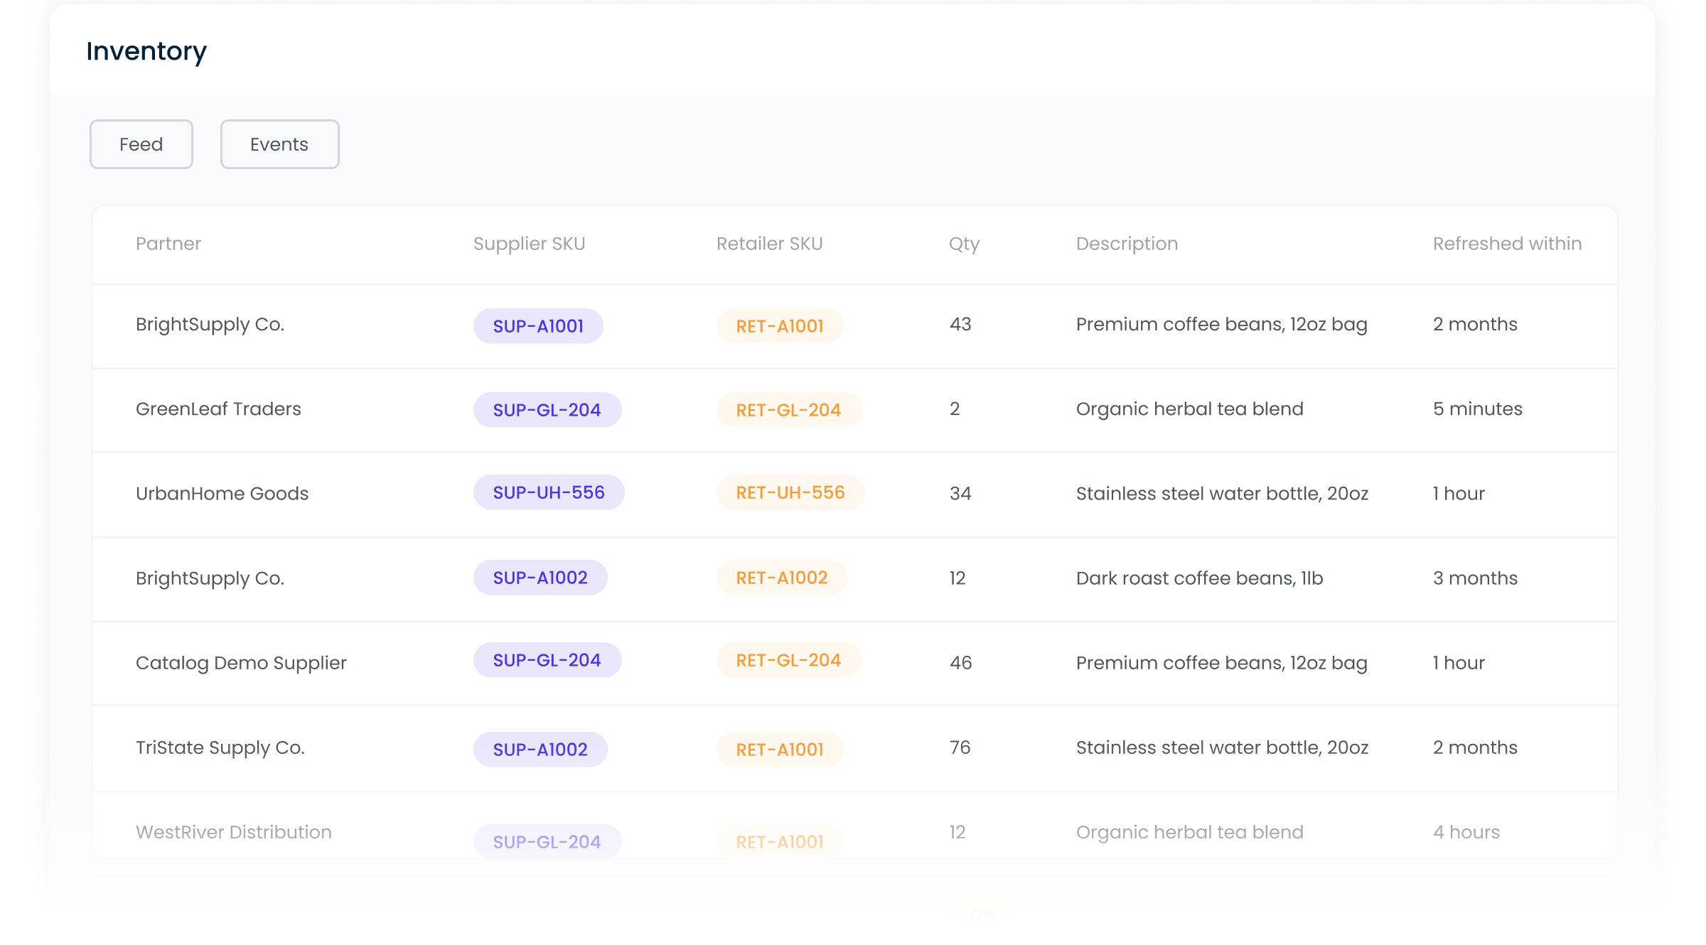Click the Partner column header
The height and width of the screenshot is (945, 1706).
click(x=168, y=244)
